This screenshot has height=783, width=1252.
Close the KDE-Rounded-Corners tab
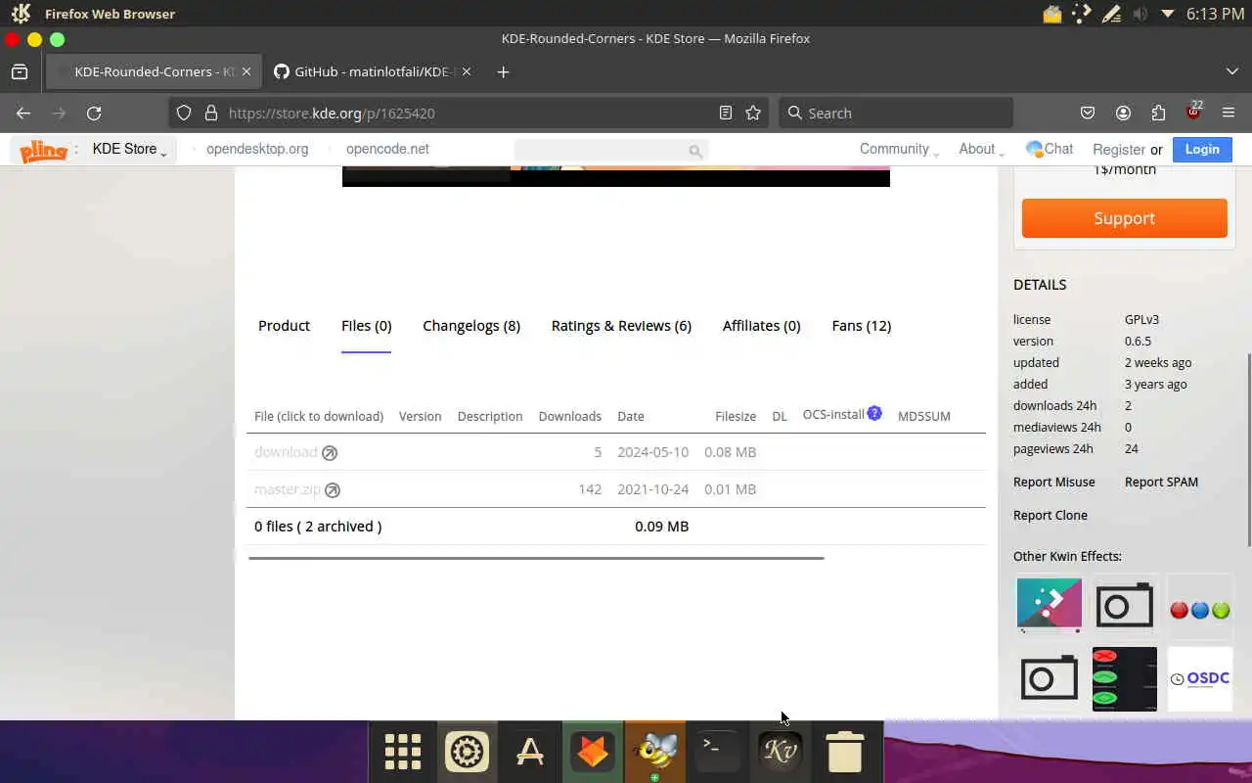tap(246, 71)
